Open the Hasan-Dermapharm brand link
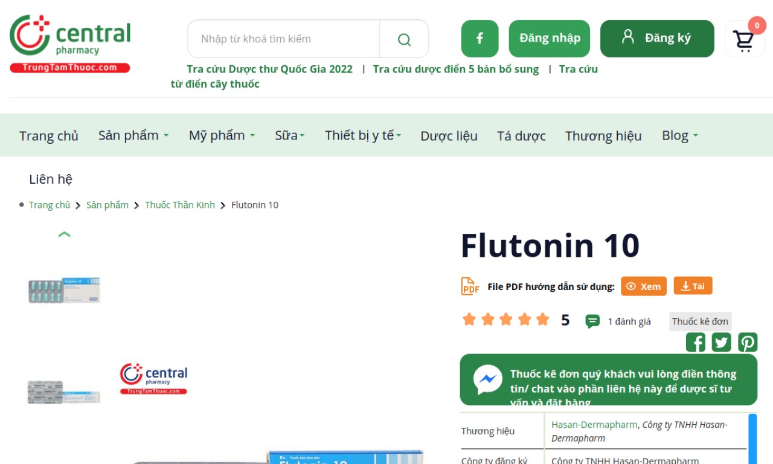Image resolution: width=773 pixels, height=464 pixels. pos(594,425)
